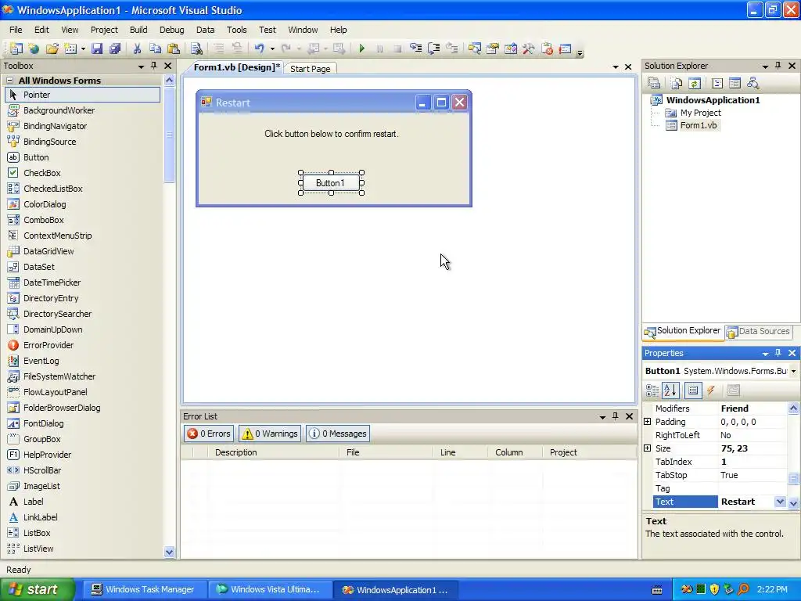Click View Designer icon in Solution Explorer
801x601 pixels.
pos(735,83)
